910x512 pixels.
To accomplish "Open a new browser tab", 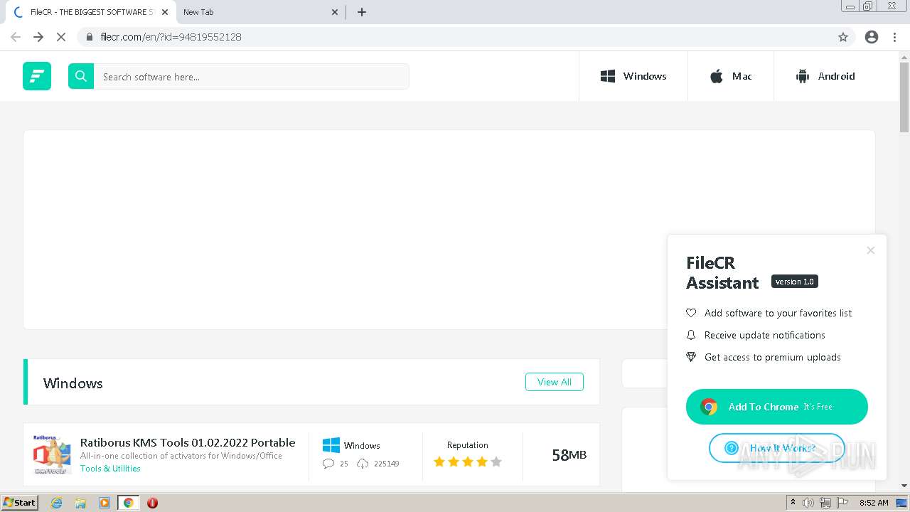I will point(362,12).
